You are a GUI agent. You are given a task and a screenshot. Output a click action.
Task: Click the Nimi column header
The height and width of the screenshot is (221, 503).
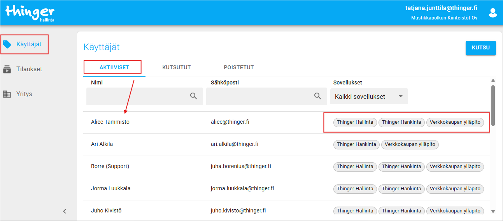tap(97, 82)
